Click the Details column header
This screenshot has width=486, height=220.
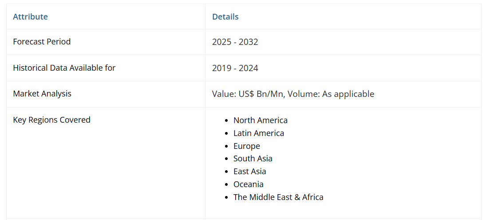pyautogui.click(x=225, y=17)
